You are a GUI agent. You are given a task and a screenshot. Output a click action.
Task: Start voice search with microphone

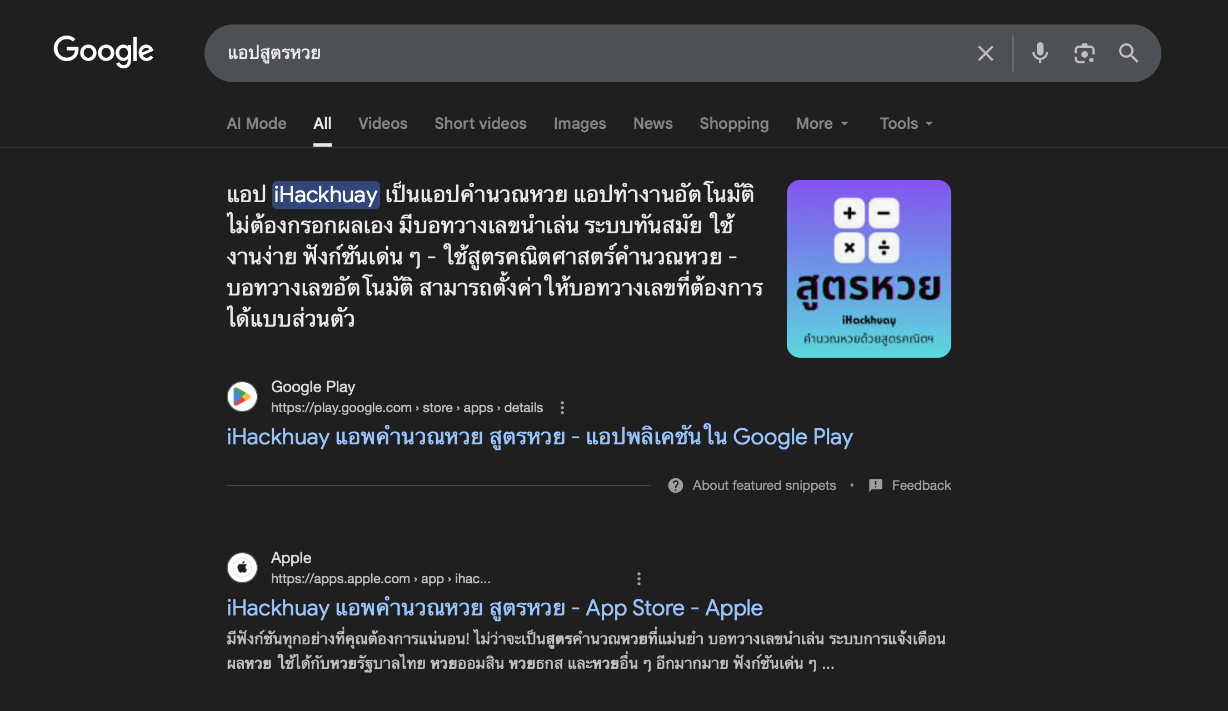[1040, 53]
